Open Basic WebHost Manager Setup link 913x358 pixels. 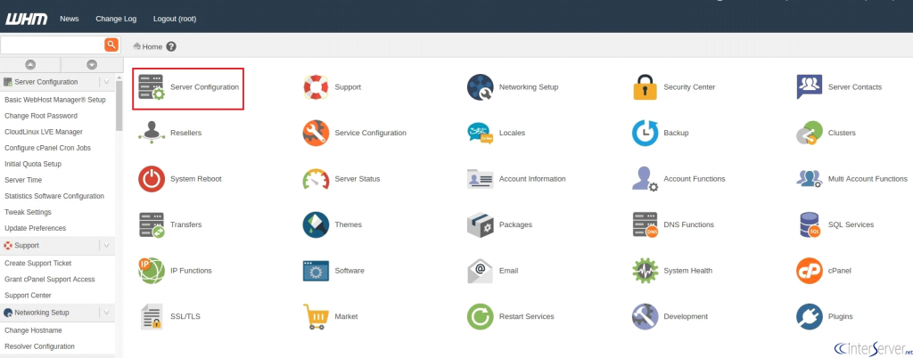pyautogui.click(x=55, y=100)
